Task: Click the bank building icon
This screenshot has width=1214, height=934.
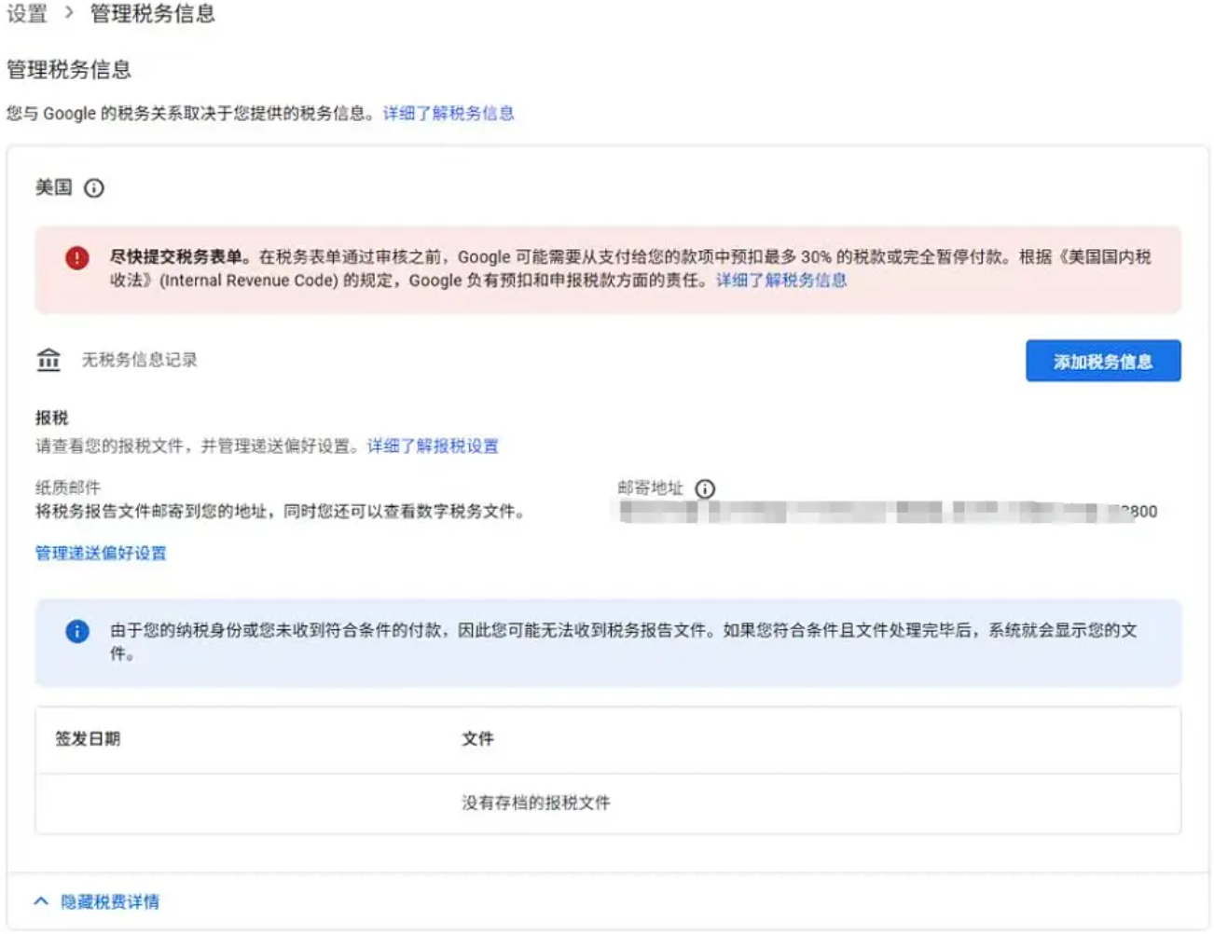Action: coord(48,360)
